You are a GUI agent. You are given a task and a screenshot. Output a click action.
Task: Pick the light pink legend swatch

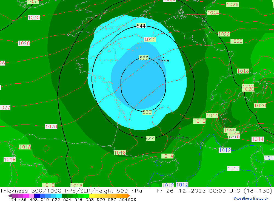tap(32, 196)
